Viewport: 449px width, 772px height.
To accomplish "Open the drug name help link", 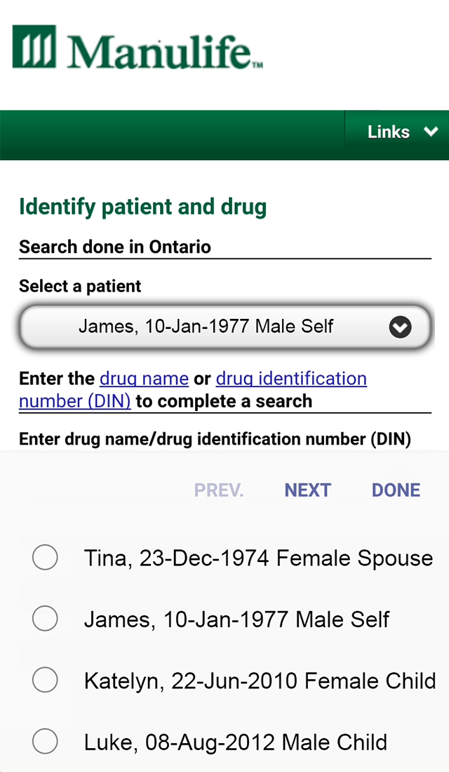I will 144,379.
